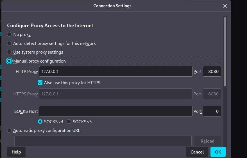Image resolution: width=247 pixels, height=158 pixels.
Task: Click the SOCKS Host input field
Action: click(115, 111)
